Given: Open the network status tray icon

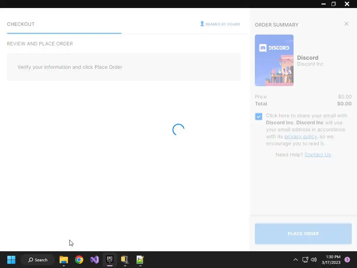Looking at the screenshot, I should [305, 260].
